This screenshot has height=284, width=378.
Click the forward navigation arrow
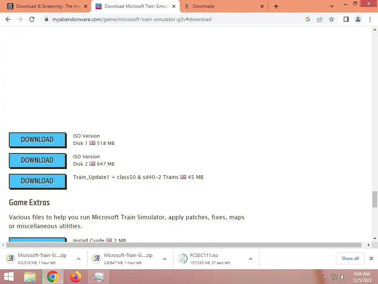click(x=20, y=19)
